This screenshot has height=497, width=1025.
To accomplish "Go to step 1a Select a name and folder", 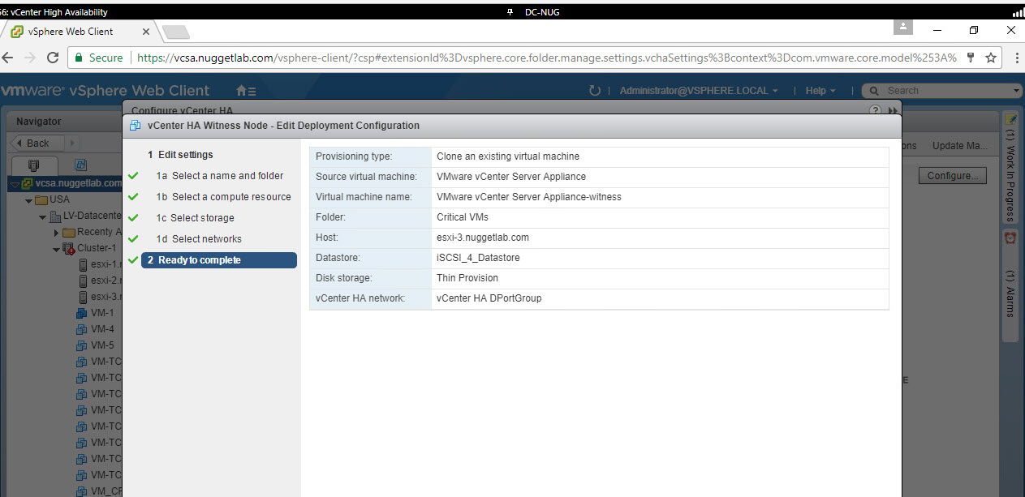I will coord(226,176).
